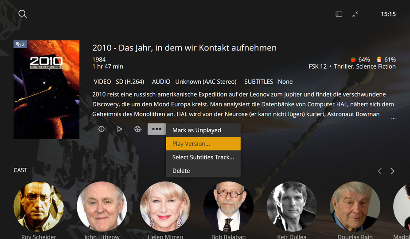Go back in cast with left chevron
The width and height of the screenshot is (410, 239).
click(x=380, y=171)
